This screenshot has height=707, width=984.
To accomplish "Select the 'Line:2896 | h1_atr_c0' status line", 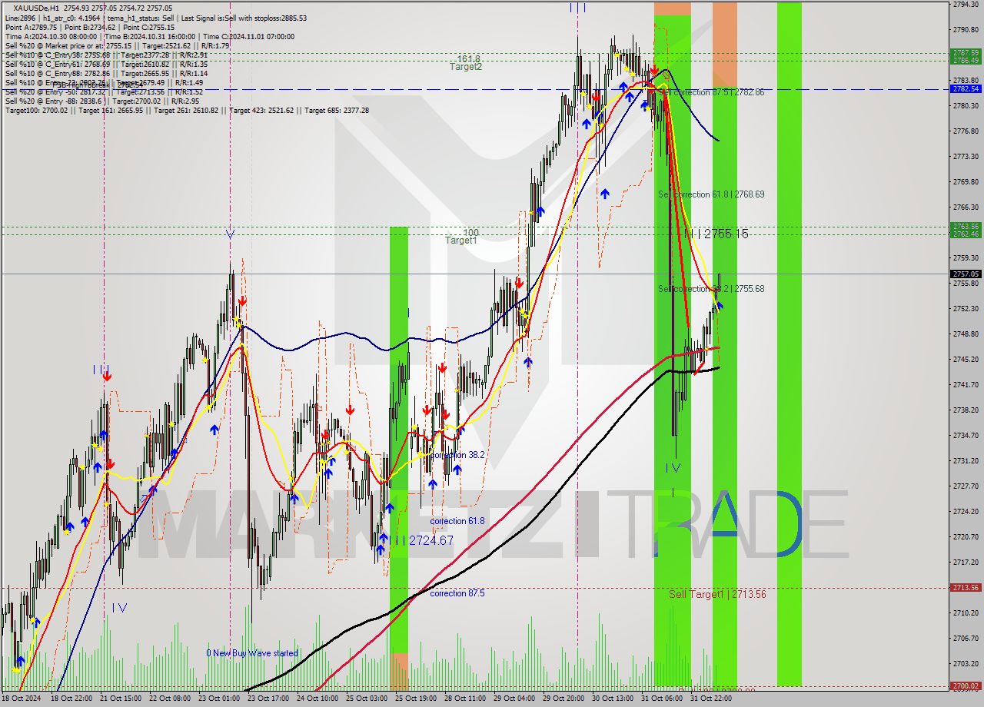I will tap(156, 18).
